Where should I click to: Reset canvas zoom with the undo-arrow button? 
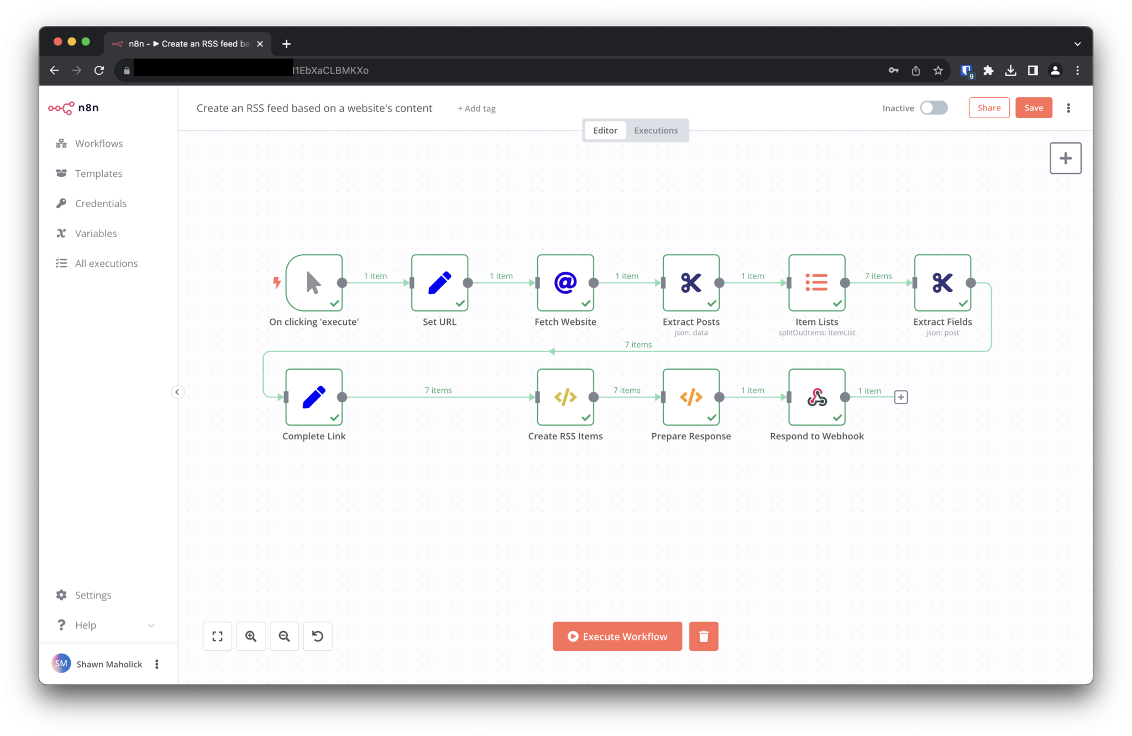(x=317, y=636)
